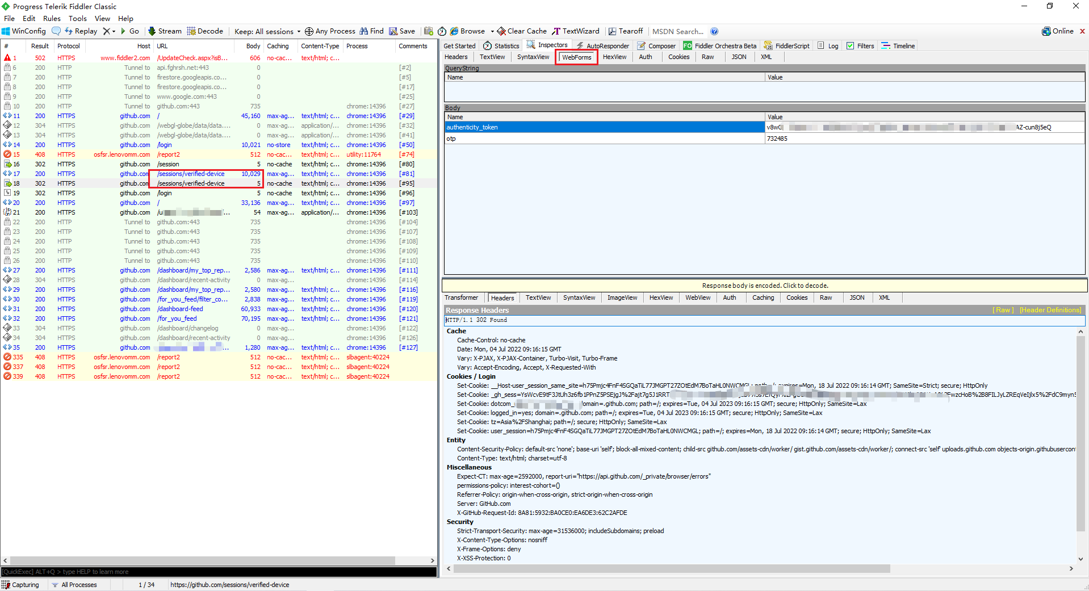This screenshot has width=1089, height=591.
Task: Select session 11 HTML icon
Action: [7, 116]
